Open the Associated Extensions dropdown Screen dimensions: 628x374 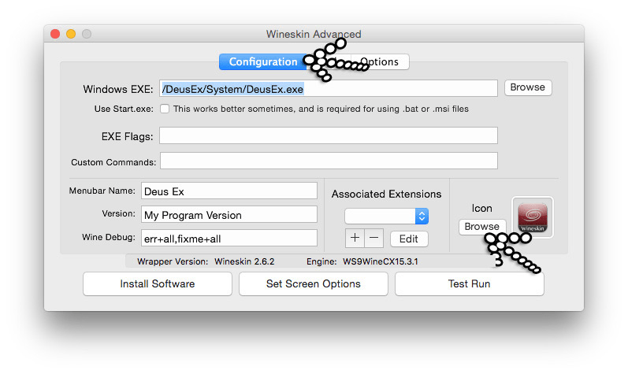pyautogui.click(x=387, y=217)
